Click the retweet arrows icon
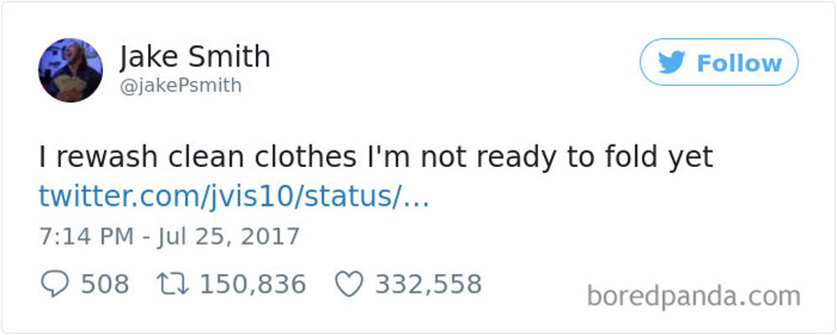This screenshot has width=837, height=335. 173,284
